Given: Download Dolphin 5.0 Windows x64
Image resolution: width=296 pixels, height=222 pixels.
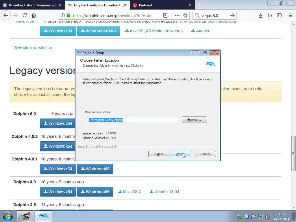Looking at the screenshot, I should point(58,123).
